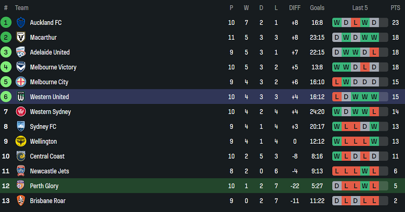The height and width of the screenshot is (212, 405).
Task: Click the Central Coast team badge
Action: pos(21,156)
